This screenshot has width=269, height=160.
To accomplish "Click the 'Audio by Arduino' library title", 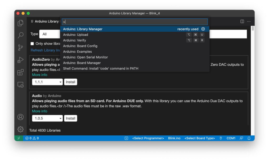I will [46, 96].
